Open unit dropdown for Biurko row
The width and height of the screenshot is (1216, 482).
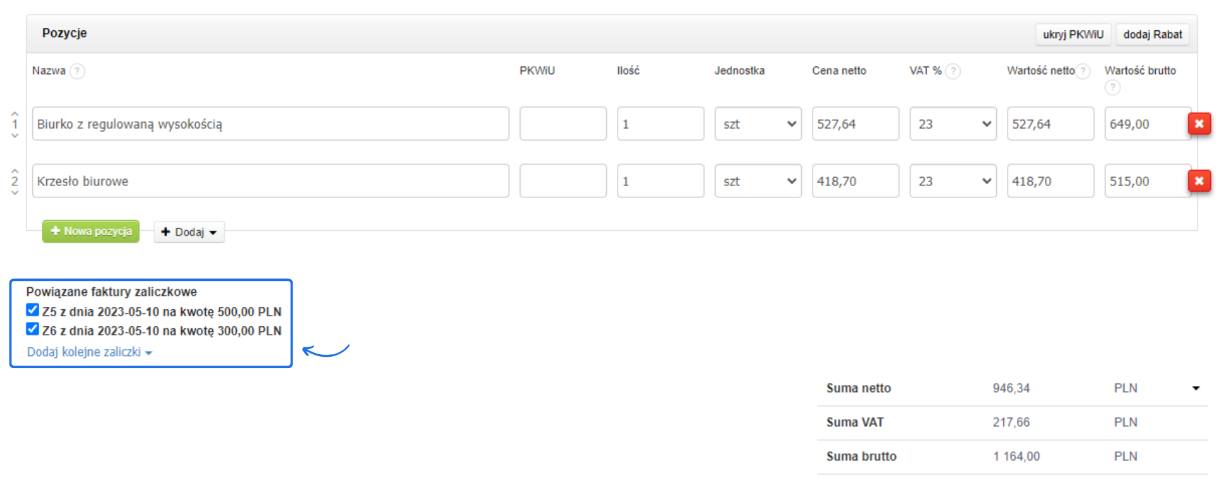click(x=757, y=124)
